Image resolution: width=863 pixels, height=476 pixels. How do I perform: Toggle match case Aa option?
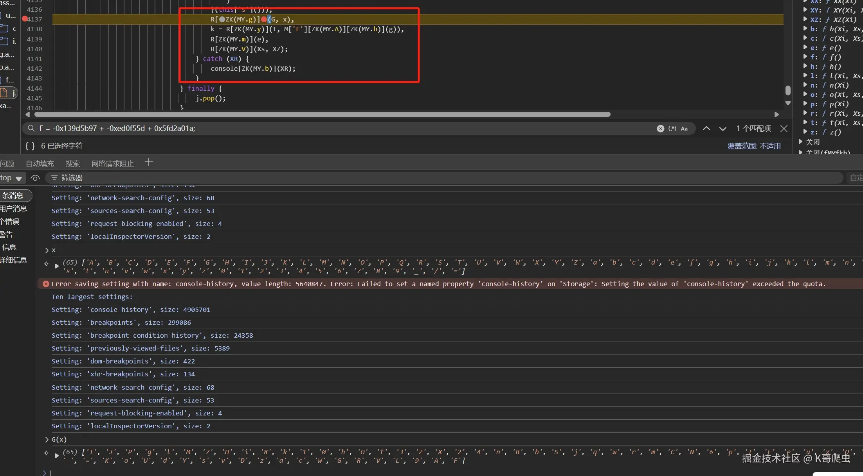684,129
